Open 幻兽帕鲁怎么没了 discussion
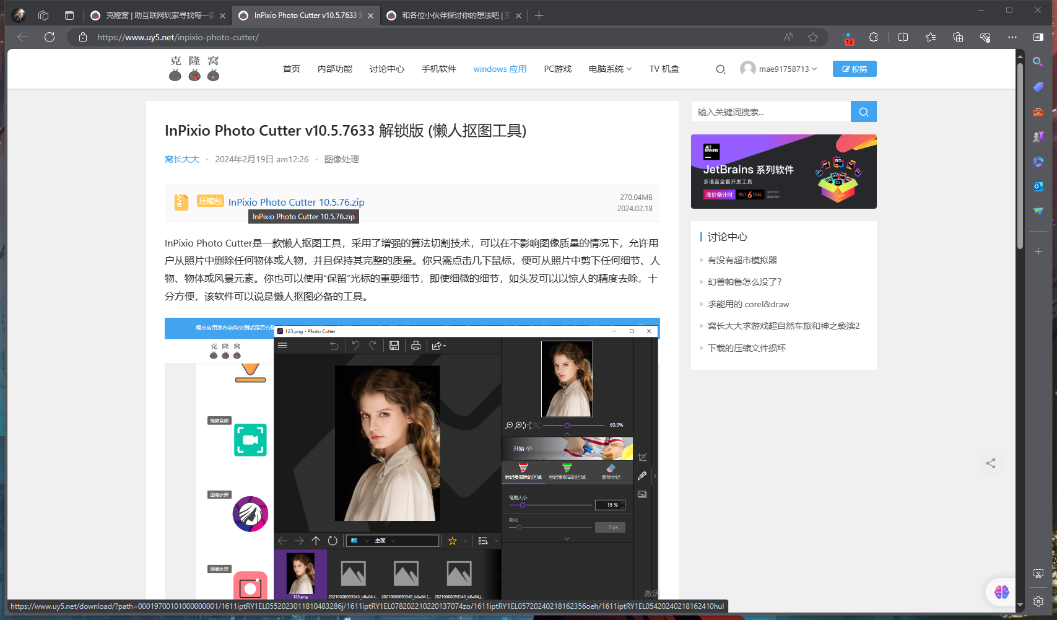 click(x=745, y=282)
